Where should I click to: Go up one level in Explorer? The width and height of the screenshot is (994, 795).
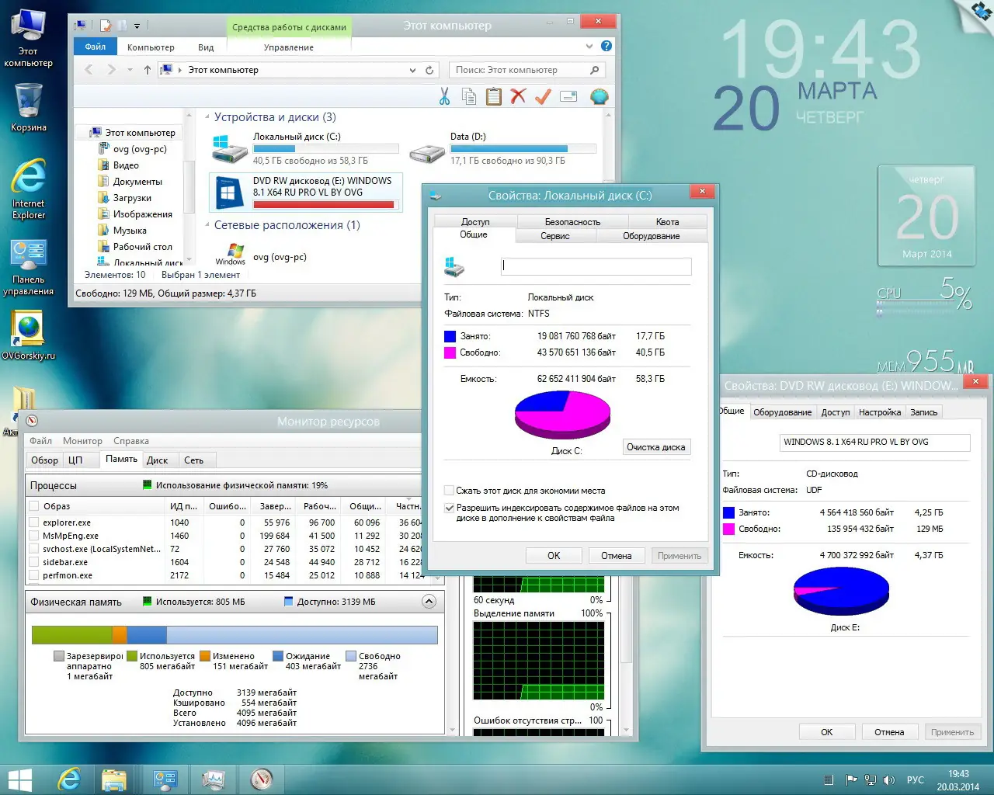[x=148, y=70]
